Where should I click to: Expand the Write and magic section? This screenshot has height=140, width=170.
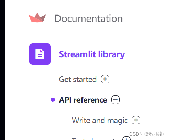[x=136, y=120]
